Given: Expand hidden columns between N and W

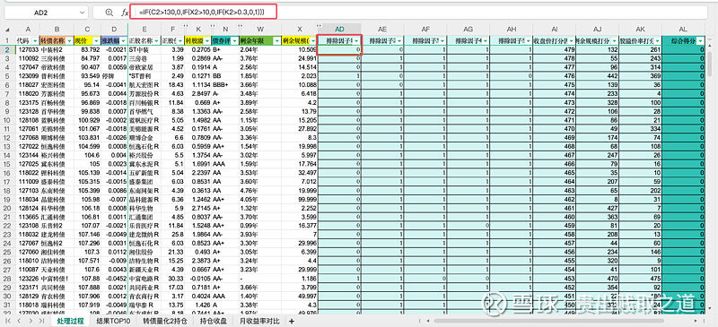Looking at the screenshot, I should pos(239,26).
